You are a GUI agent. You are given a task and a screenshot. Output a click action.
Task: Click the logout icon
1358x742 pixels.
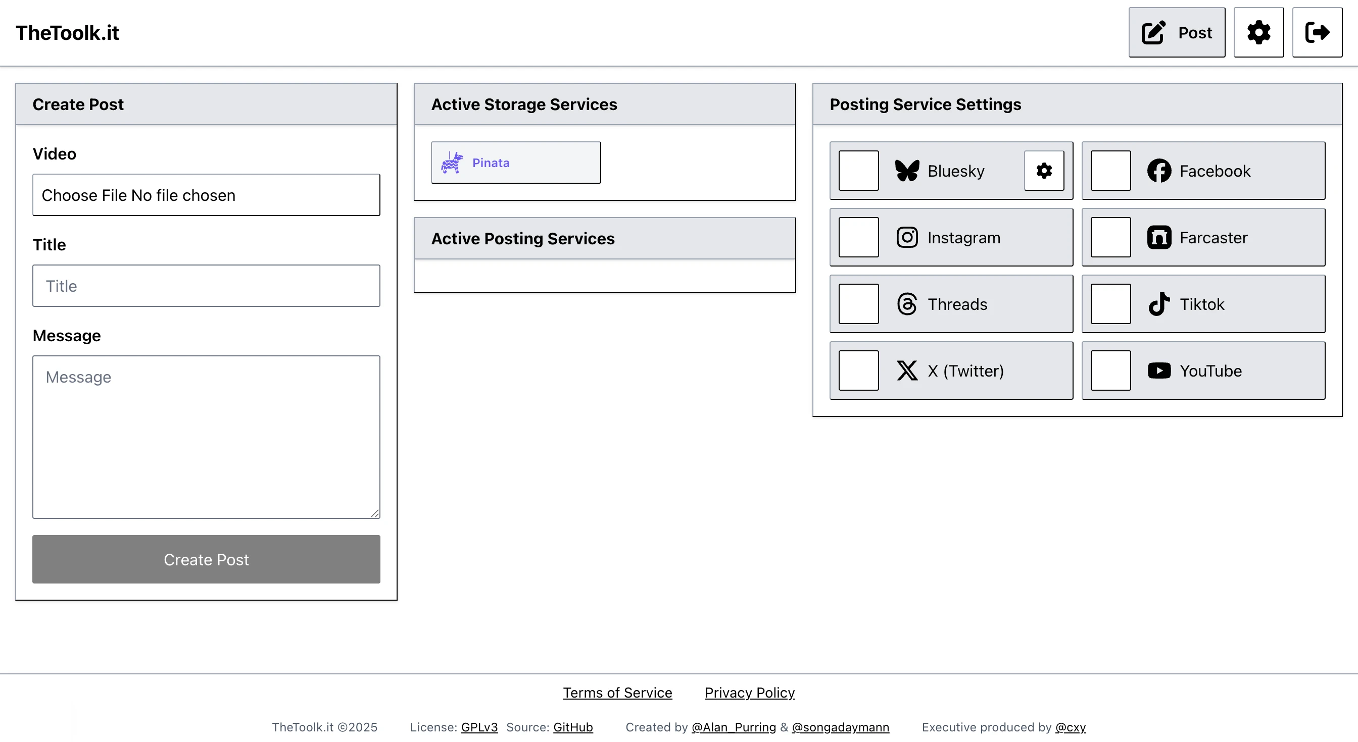(1318, 32)
